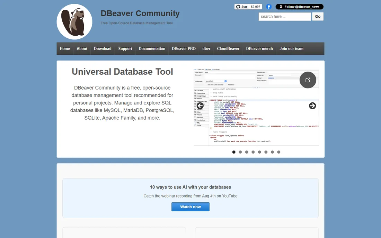Select the fourth carousel dot
Screen dimensions: 381x238
pyautogui.click(x=253, y=152)
